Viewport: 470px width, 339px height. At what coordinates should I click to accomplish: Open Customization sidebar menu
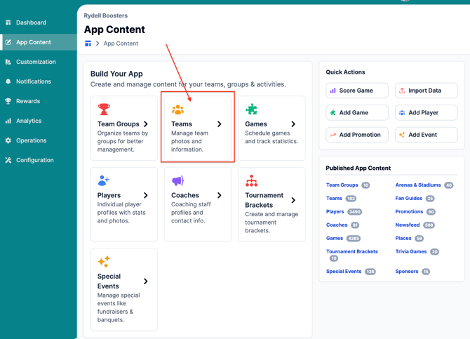39,62
